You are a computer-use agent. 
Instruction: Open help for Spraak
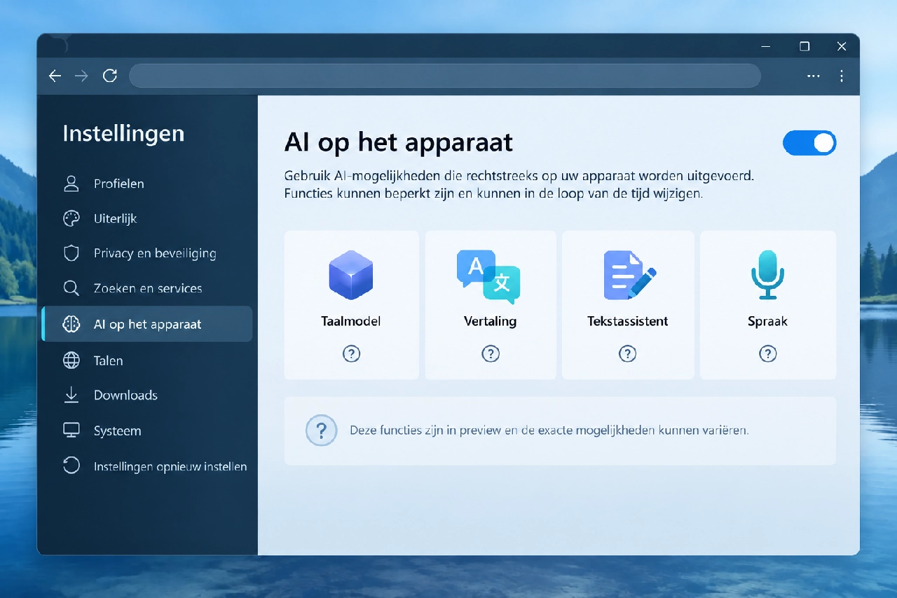click(x=768, y=354)
